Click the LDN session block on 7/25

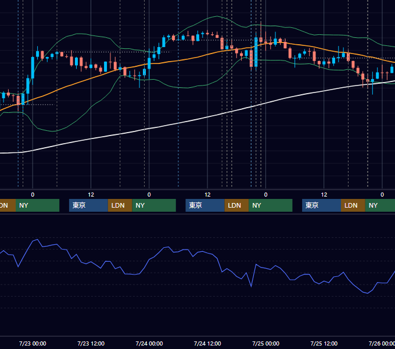pyautogui.click(x=353, y=205)
